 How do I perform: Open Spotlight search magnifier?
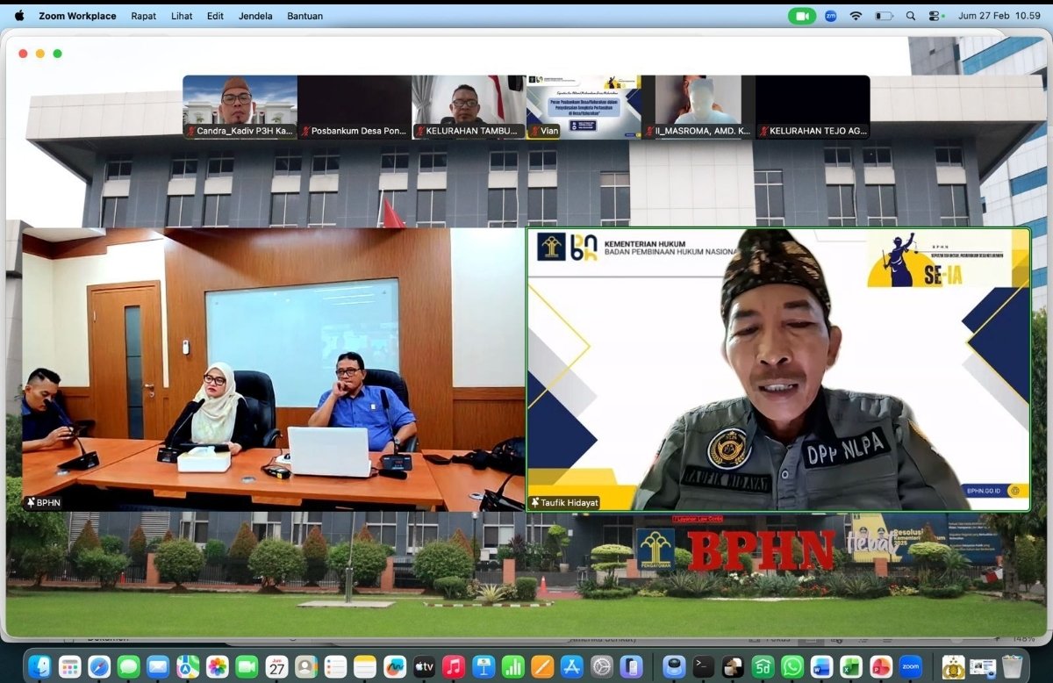click(910, 16)
